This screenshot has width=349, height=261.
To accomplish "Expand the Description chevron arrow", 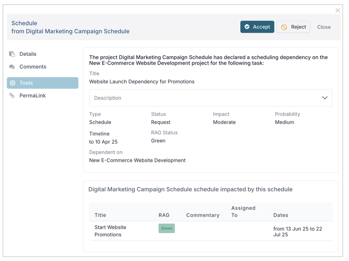I will point(325,98).
